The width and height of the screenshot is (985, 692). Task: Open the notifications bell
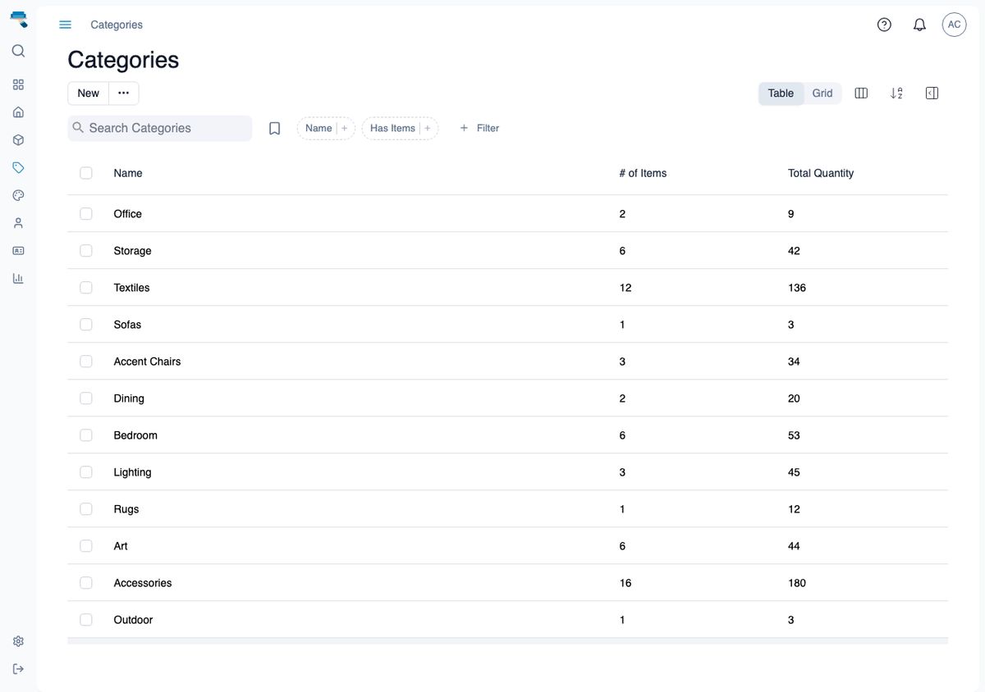919,25
